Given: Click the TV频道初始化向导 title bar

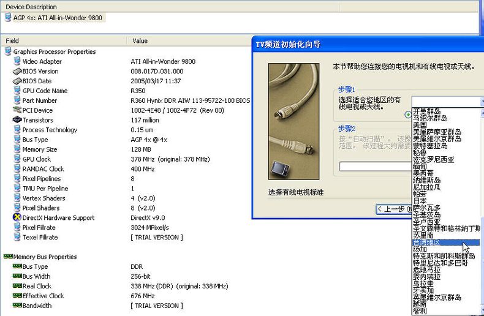Looking at the screenshot, I should click(x=368, y=45).
